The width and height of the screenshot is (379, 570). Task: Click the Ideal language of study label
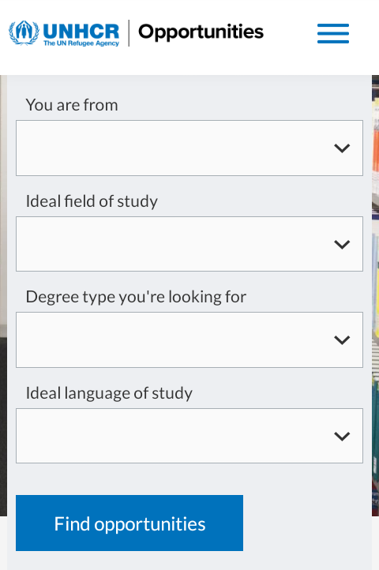coord(109,393)
